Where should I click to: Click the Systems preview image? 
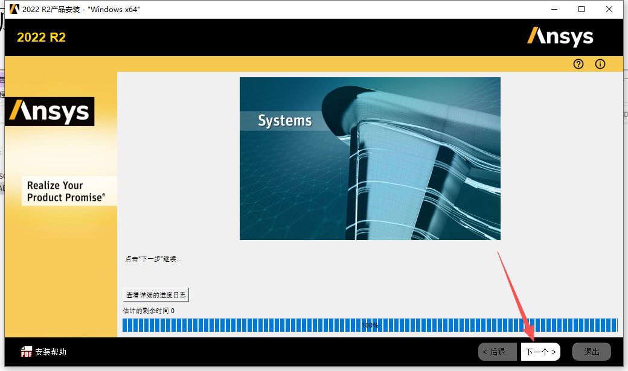(370, 158)
